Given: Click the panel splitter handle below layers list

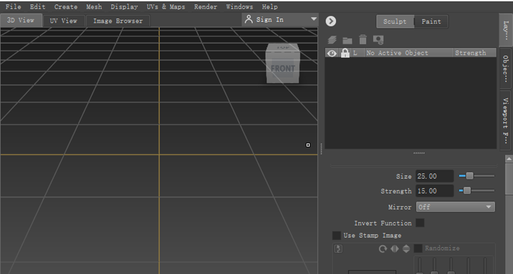Looking at the screenshot, I should click(419, 153).
